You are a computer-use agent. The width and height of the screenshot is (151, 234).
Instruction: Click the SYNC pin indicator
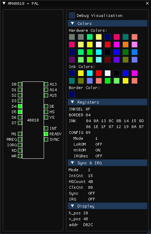tap(46, 139)
